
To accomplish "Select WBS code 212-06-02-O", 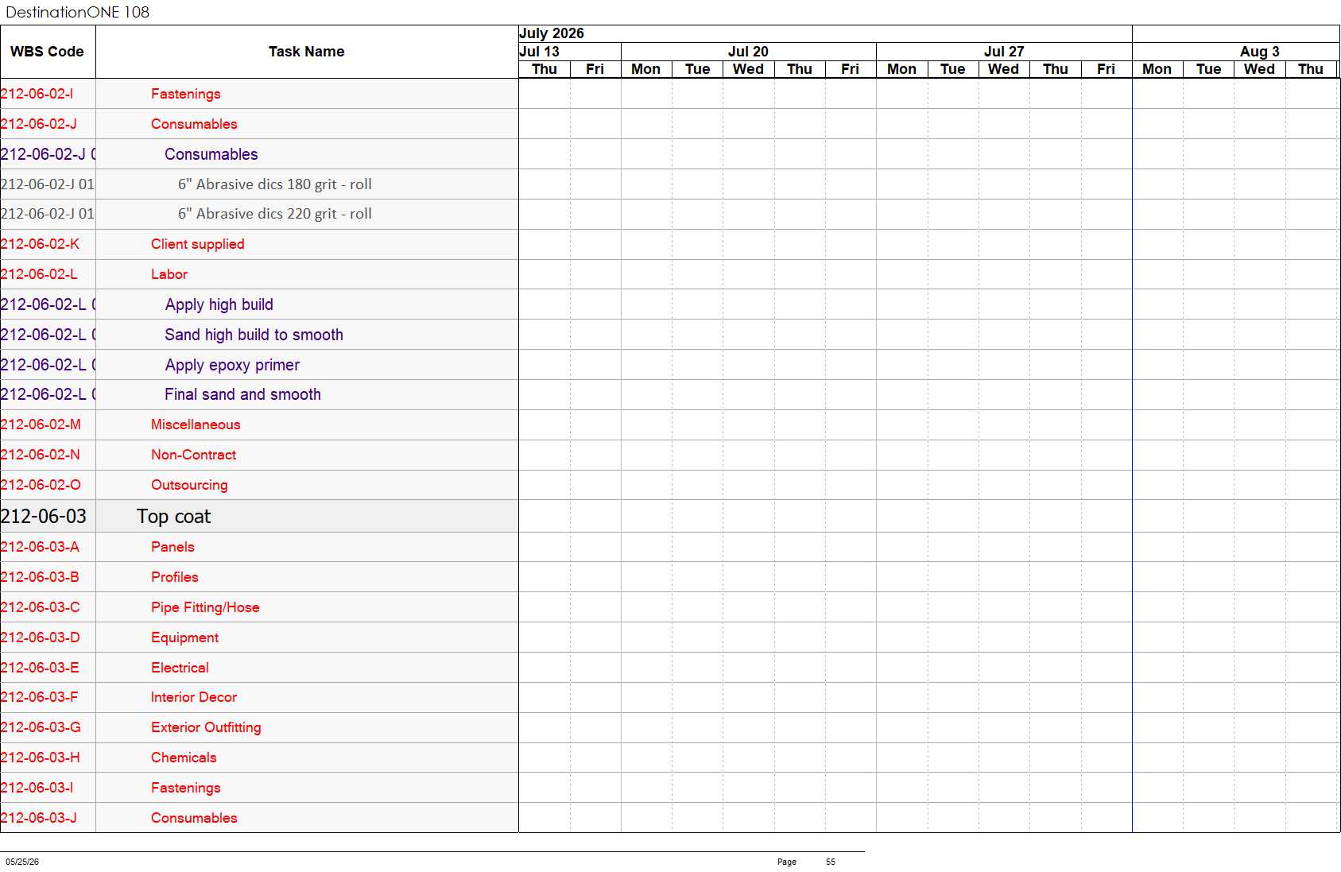I will click(41, 485).
